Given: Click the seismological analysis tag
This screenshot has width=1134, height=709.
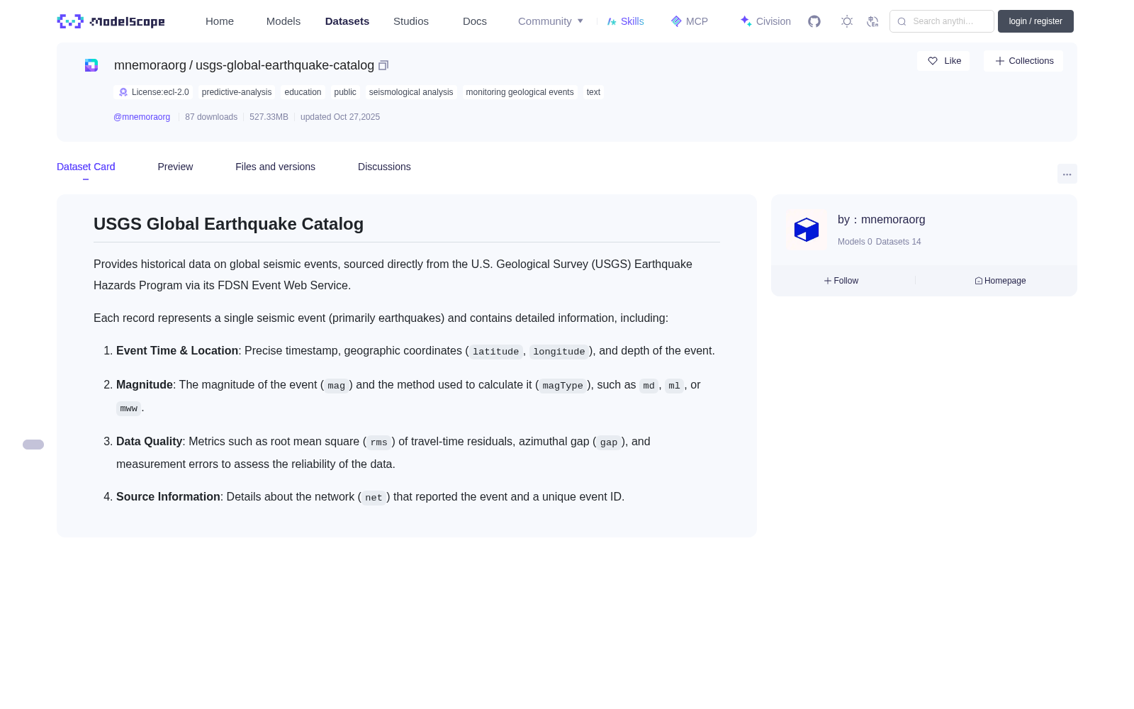Looking at the screenshot, I should pos(411,92).
